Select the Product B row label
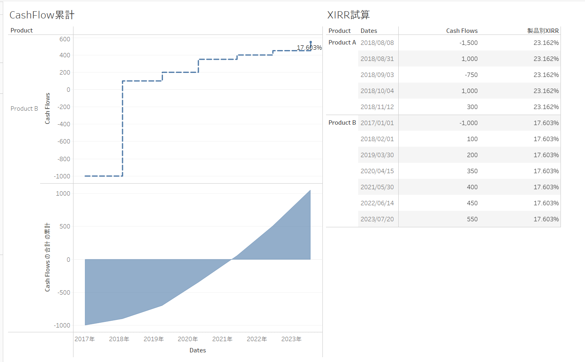This screenshot has height=362, width=585. tap(24, 108)
